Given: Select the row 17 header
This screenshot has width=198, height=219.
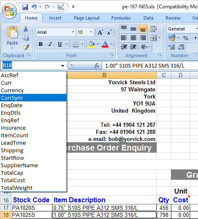Looking at the screenshot, I should [6, 208].
